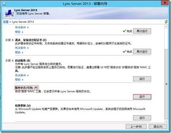The image size is (171, 133).
Task: Run the 服务状态(可选) step
Action: (x=142, y=97)
